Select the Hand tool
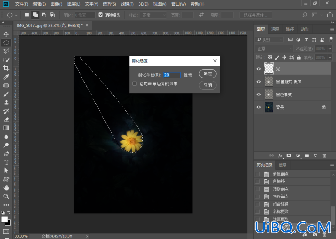 click(x=6, y=188)
